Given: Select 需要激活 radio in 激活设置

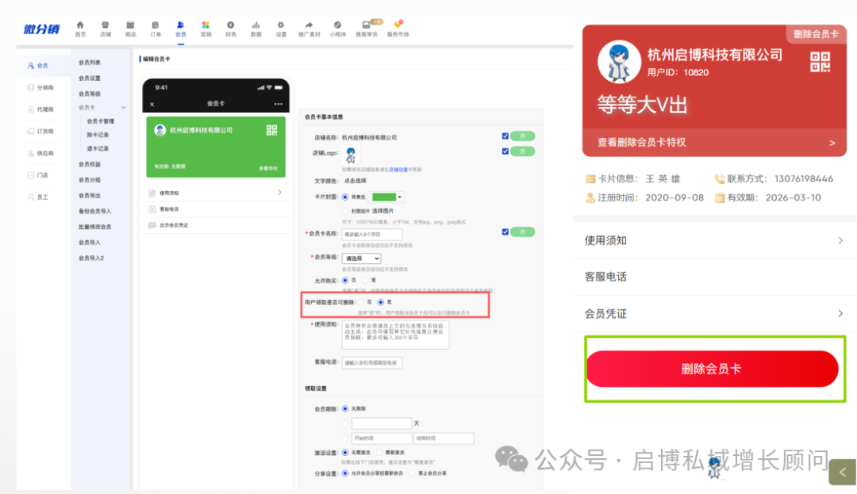Looking at the screenshot, I should coord(380,453).
